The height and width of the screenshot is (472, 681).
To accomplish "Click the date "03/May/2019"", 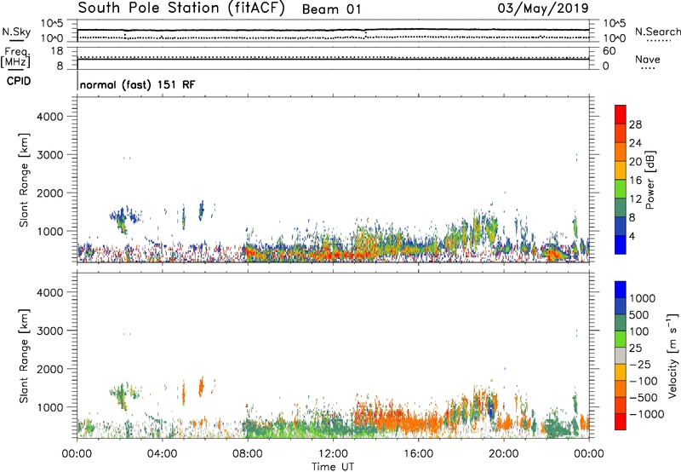I will 543,9.
